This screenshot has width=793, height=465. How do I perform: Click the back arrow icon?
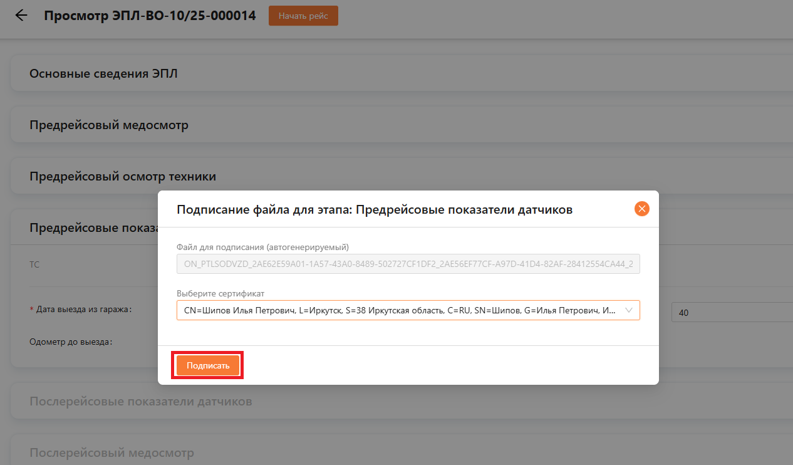coord(21,16)
